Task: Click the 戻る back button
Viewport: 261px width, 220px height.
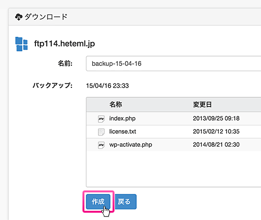Action: [x=126, y=202]
